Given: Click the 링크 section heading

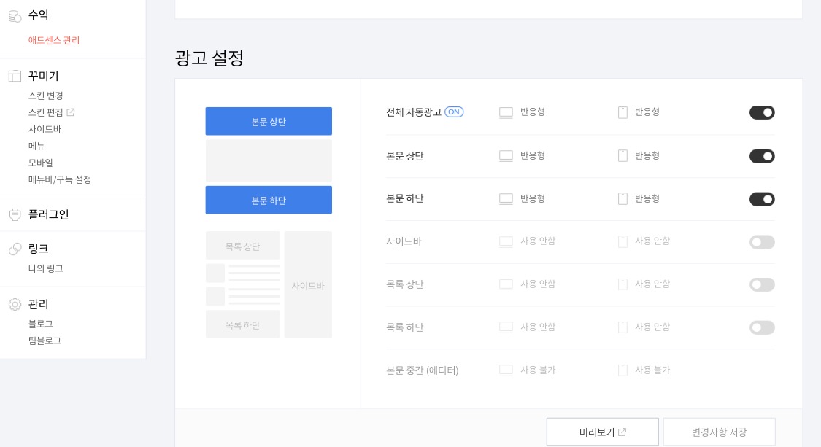Looking at the screenshot, I should (38, 249).
